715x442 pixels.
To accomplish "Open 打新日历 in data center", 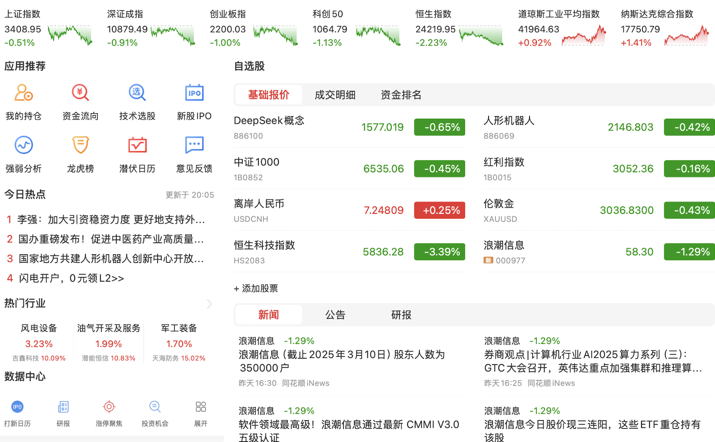I will (17, 407).
